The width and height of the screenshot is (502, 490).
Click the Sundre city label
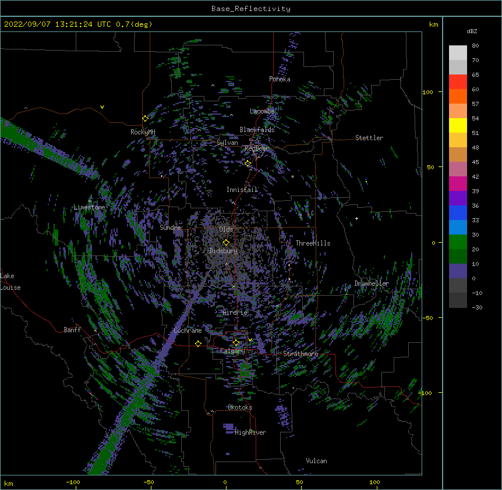170,228
